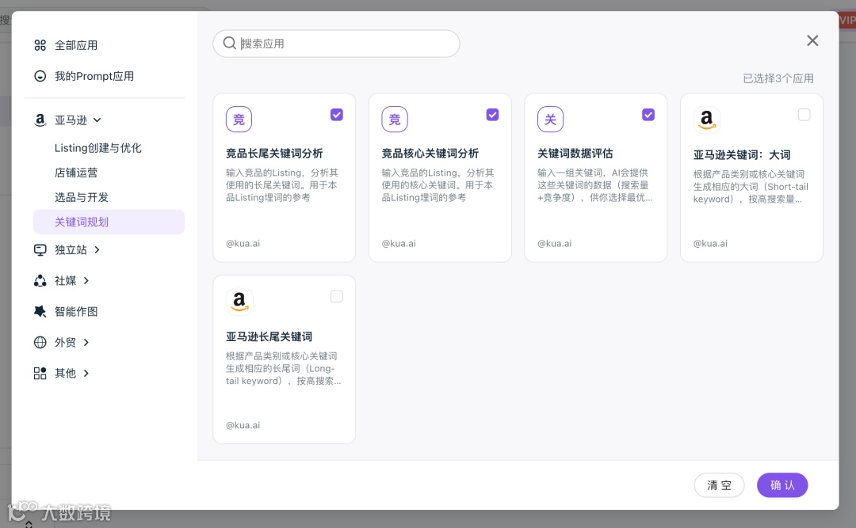Click the 确认 confirm button

782,485
